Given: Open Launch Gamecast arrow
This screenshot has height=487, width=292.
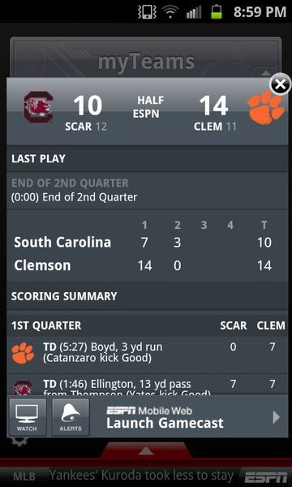Looking at the screenshot, I should [276, 417].
